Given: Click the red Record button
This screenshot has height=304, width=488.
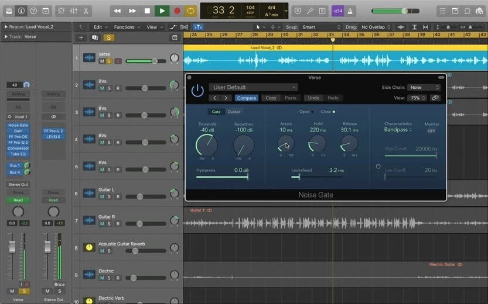Looking at the screenshot, I should pos(177,11).
